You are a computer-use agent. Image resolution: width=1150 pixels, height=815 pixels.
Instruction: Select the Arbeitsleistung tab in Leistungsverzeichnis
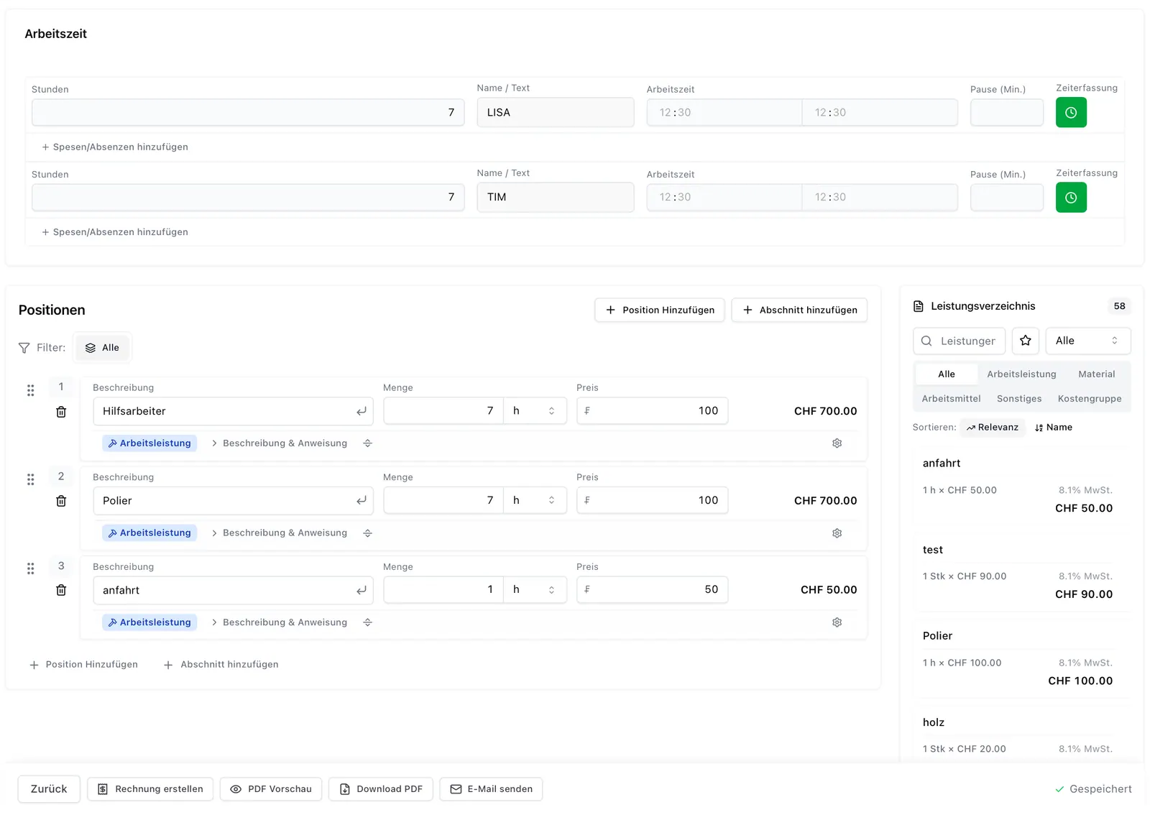1021,374
